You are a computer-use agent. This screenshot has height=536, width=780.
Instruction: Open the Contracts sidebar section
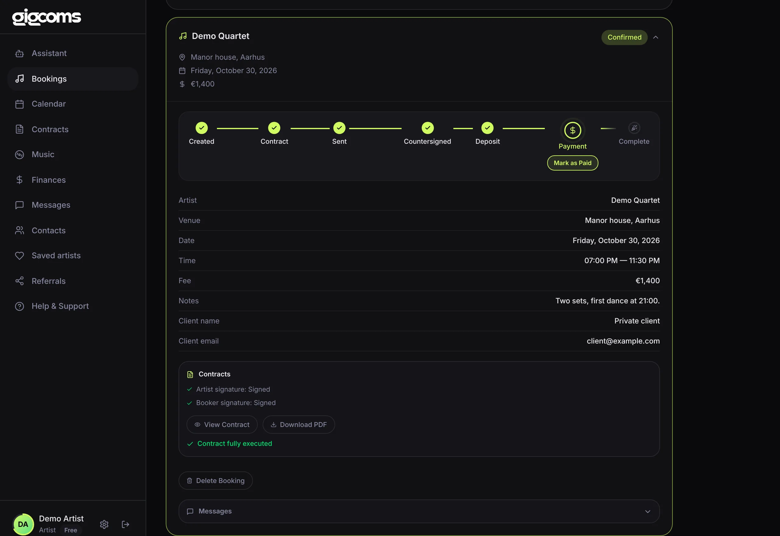pyautogui.click(x=73, y=129)
